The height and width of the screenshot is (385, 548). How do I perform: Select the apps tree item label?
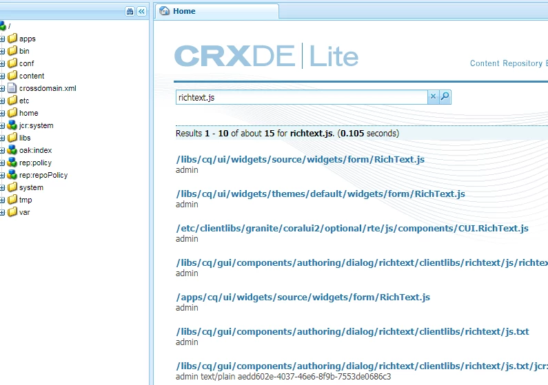pos(28,39)
